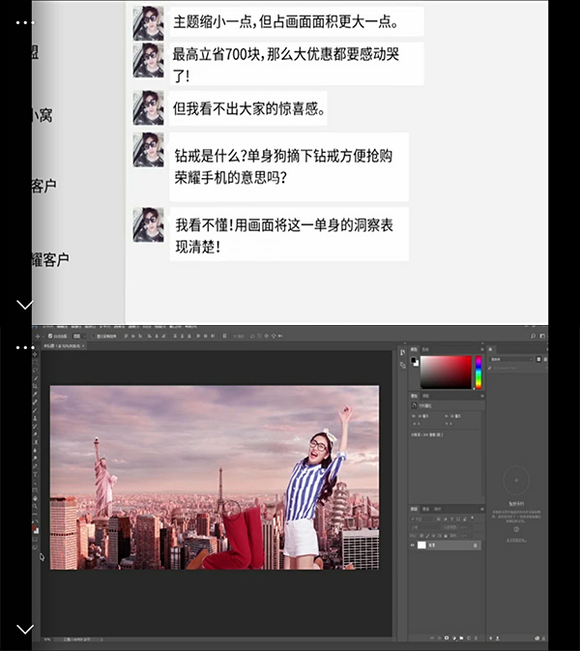Screen dimensions: 580x651
Task: Switch to the Paths tab
Action: [x=437, y=509]
